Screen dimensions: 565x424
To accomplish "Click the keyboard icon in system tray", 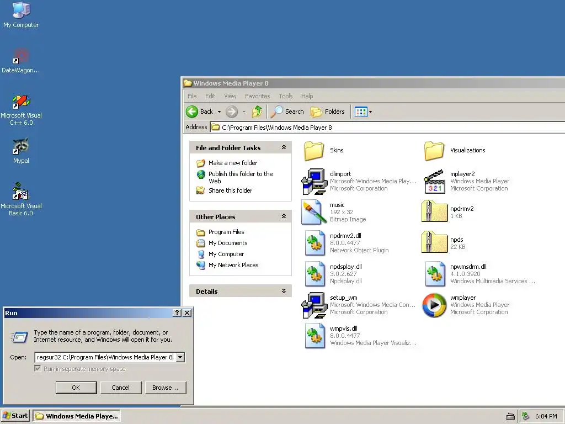I will pyautogui.click(x=510, y=416).
